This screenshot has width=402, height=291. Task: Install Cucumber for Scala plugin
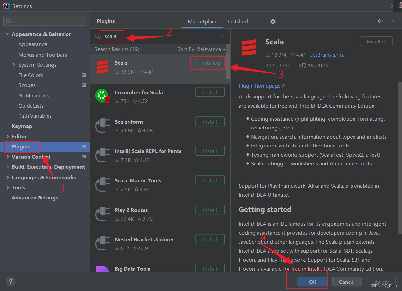point(210,92)
